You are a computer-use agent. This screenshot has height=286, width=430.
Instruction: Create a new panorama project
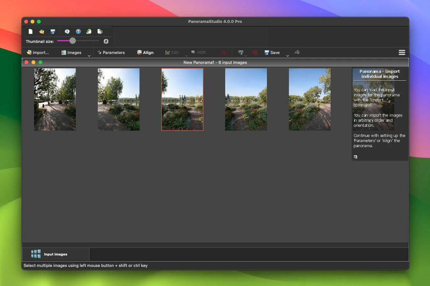coord(31,31)
